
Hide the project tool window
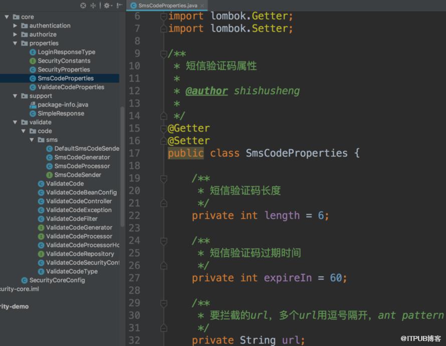pyautogui.click(x=119, y=6)
